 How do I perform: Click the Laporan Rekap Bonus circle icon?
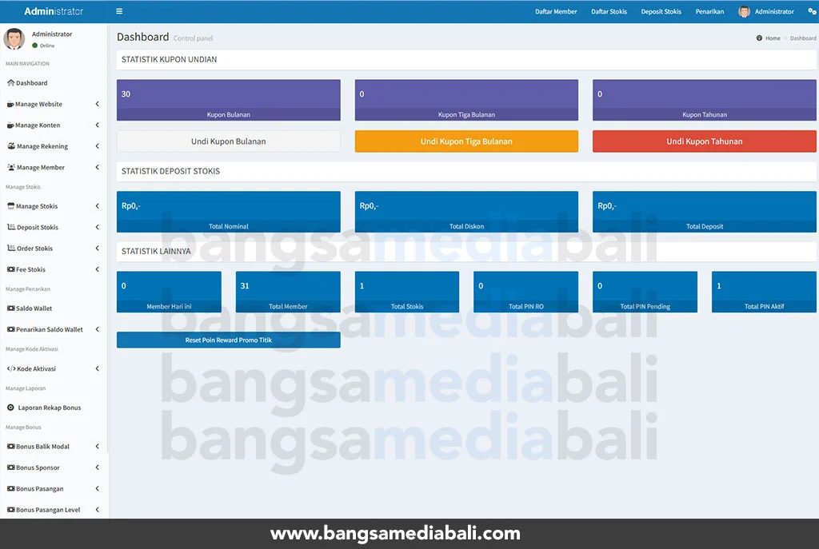(x=10, y=408)
